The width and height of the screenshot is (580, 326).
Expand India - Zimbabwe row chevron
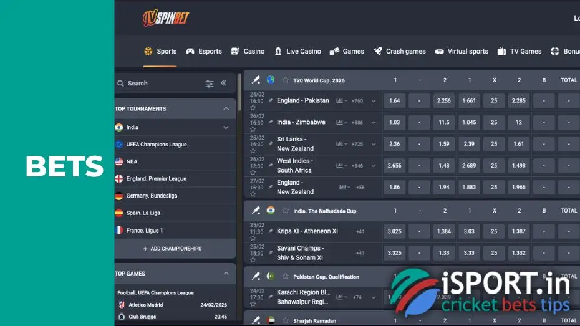pos(374,123)
